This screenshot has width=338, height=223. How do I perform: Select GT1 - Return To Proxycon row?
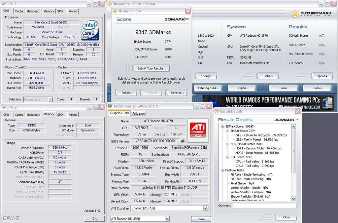click(x=261, y=135)
